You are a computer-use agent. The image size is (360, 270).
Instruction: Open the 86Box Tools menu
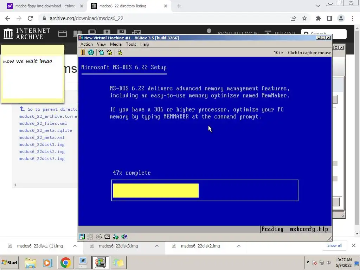pyautogui.click(x=131, y=44)
